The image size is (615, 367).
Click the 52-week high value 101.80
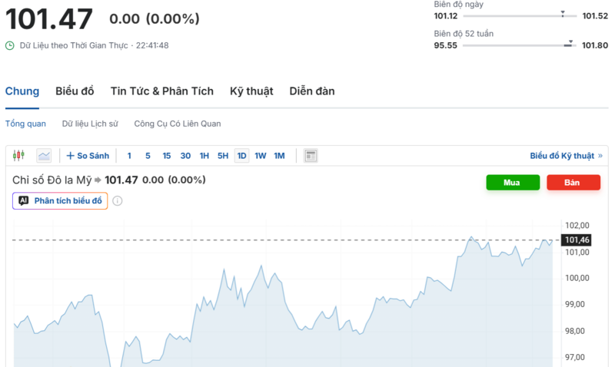click(x=594, y=45)
